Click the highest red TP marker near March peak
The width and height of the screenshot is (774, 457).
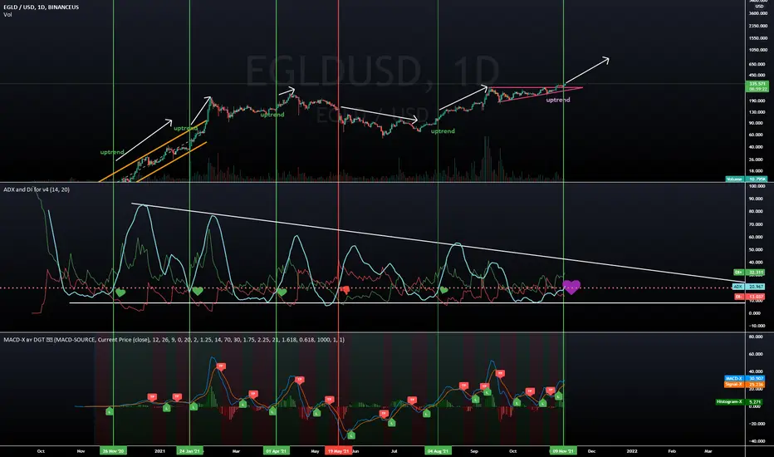click(x=221, y=366)
